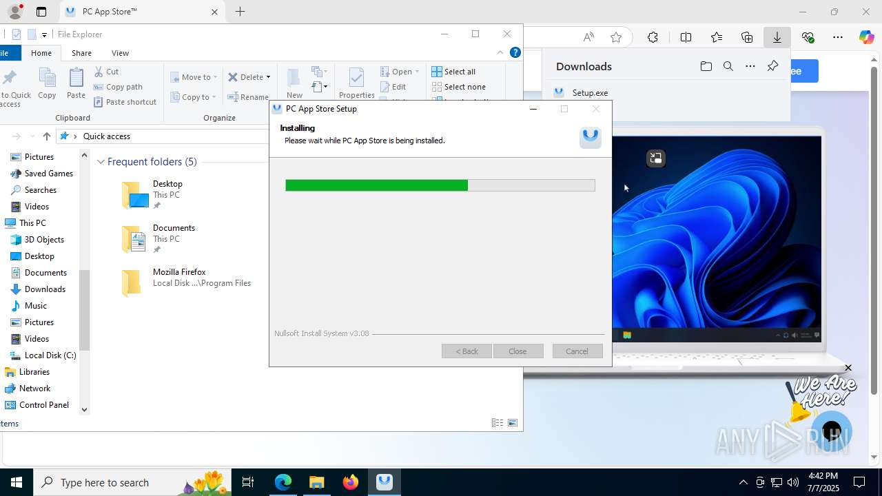Open the Delete dropdown arrow

[269, 77]
